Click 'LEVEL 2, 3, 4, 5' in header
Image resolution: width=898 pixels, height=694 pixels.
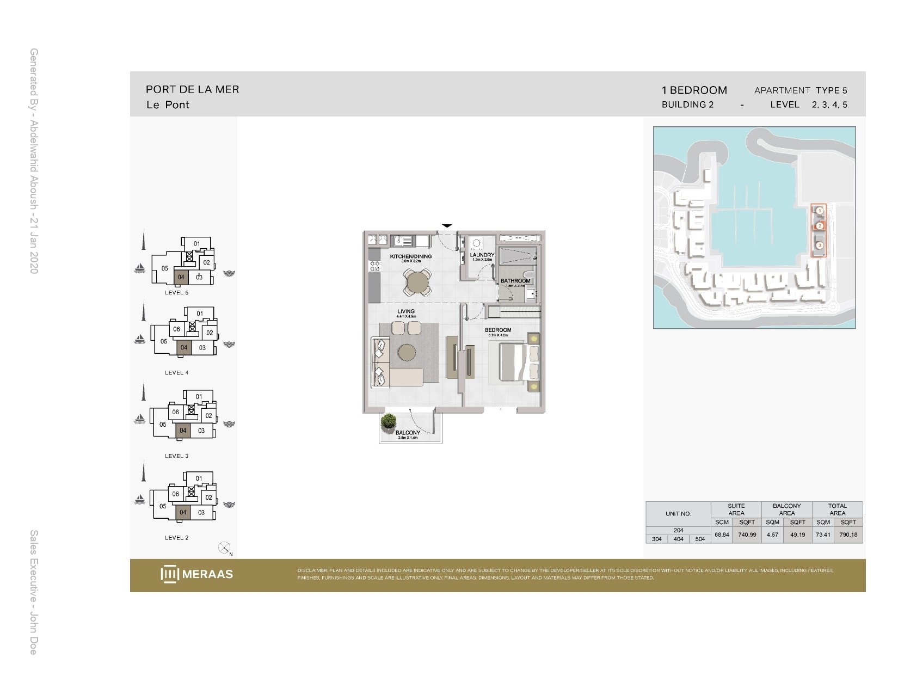(809, 105)
